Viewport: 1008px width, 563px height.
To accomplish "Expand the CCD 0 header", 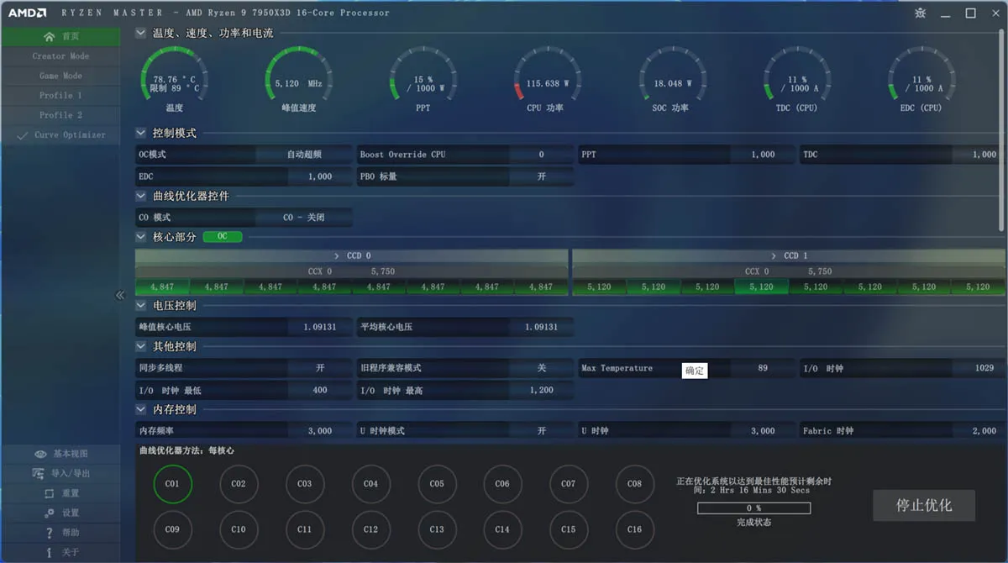I will [x=352, y=255].
